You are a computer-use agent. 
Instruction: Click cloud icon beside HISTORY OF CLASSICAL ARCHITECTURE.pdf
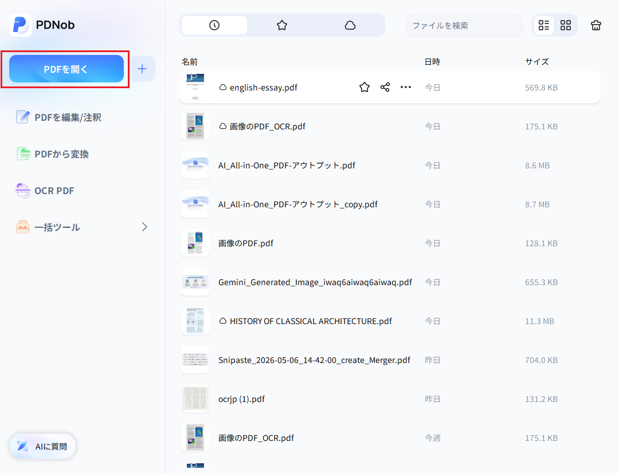pos(222,321)
